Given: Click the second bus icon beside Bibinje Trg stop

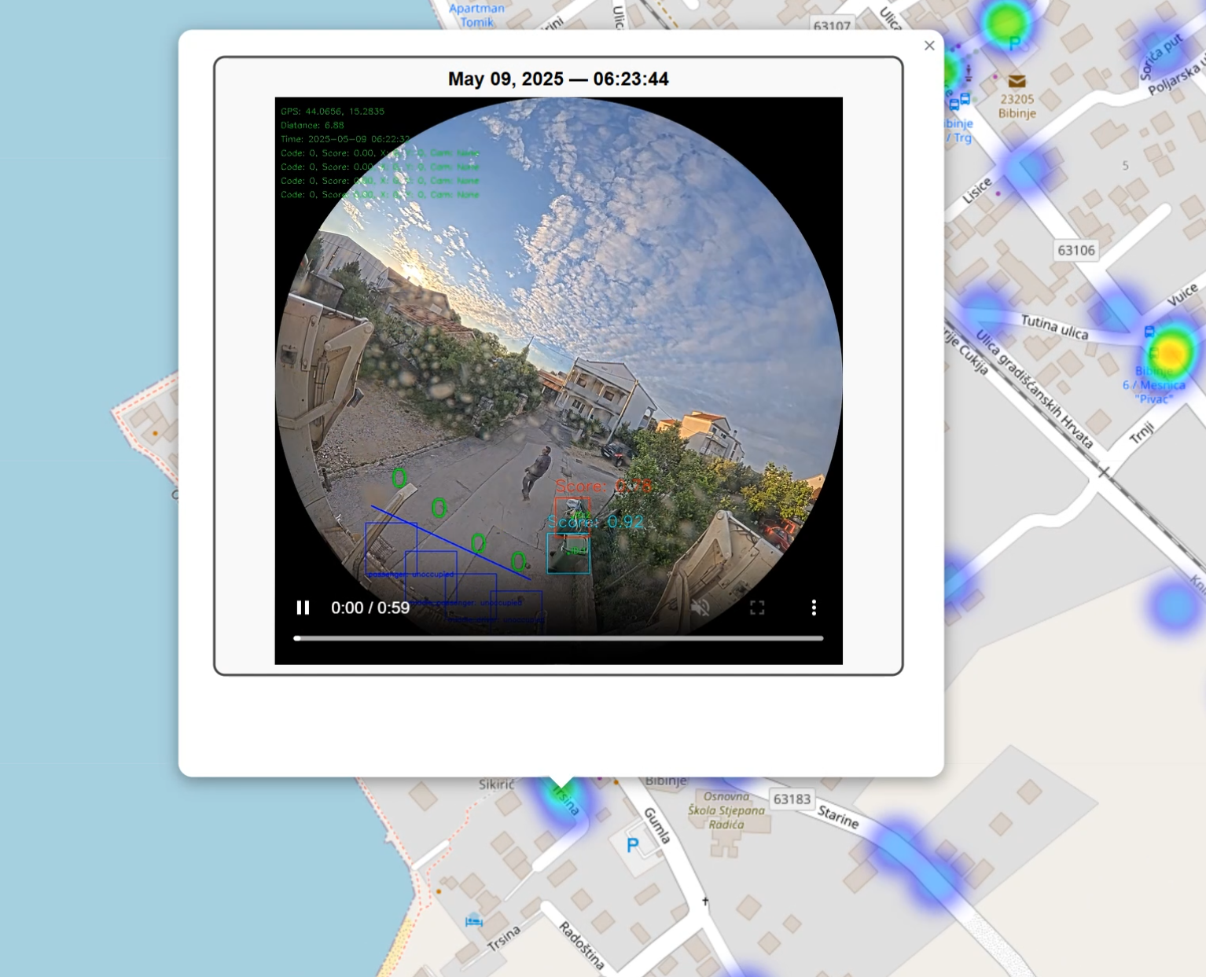Looking at the screenshot, I should 967,100.
